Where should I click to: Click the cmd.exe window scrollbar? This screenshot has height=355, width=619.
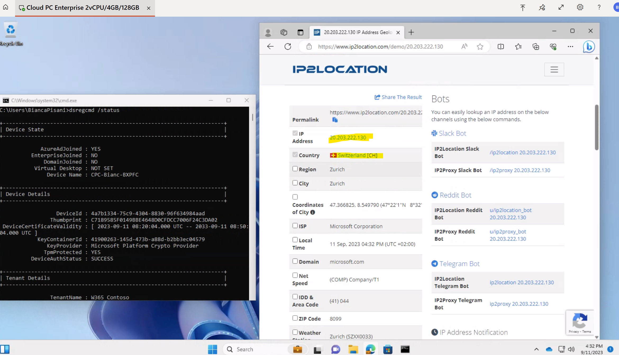point(252,117)
